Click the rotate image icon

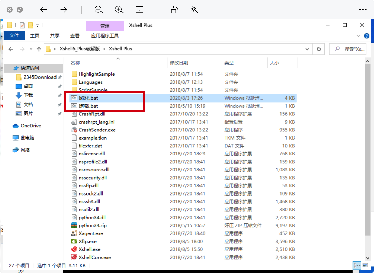174,10
